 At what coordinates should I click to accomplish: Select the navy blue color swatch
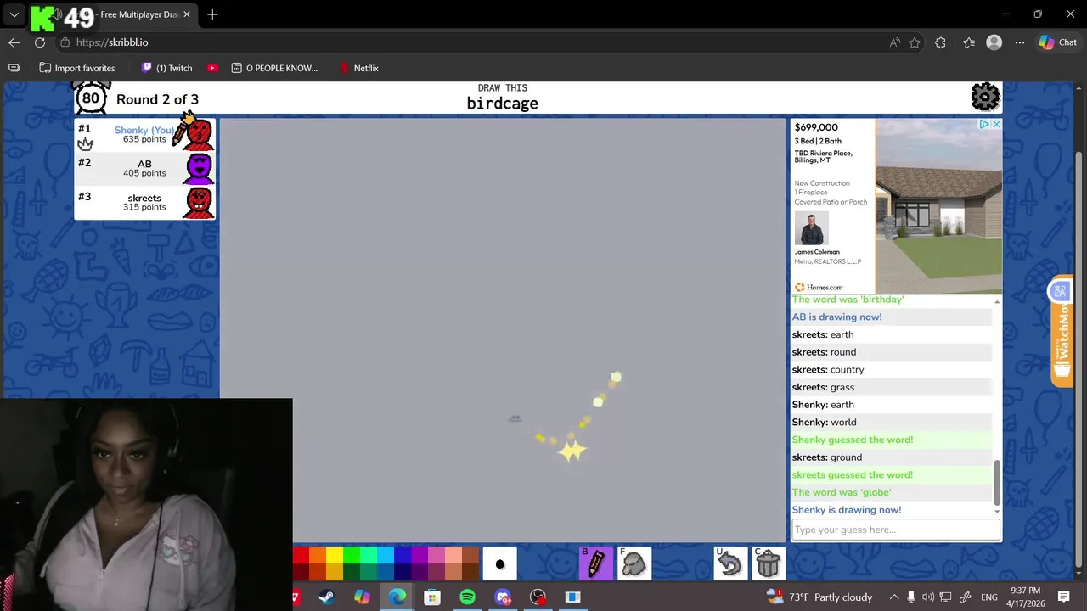click(x=403, y=572)
